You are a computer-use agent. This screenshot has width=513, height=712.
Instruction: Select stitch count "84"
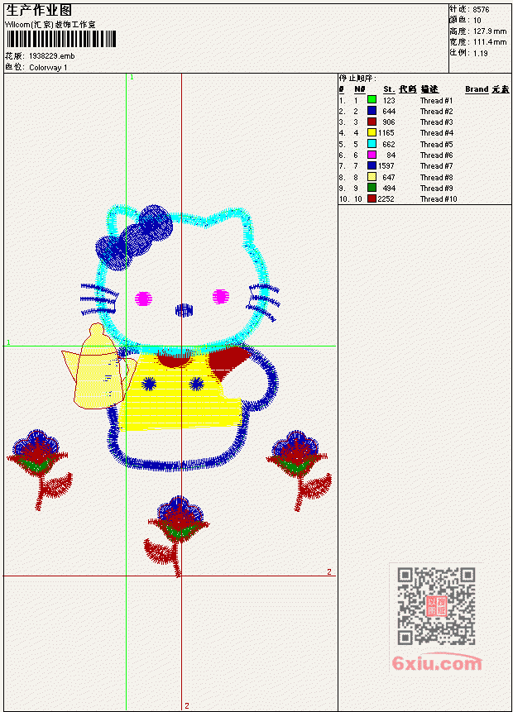(x=391, y=155)
